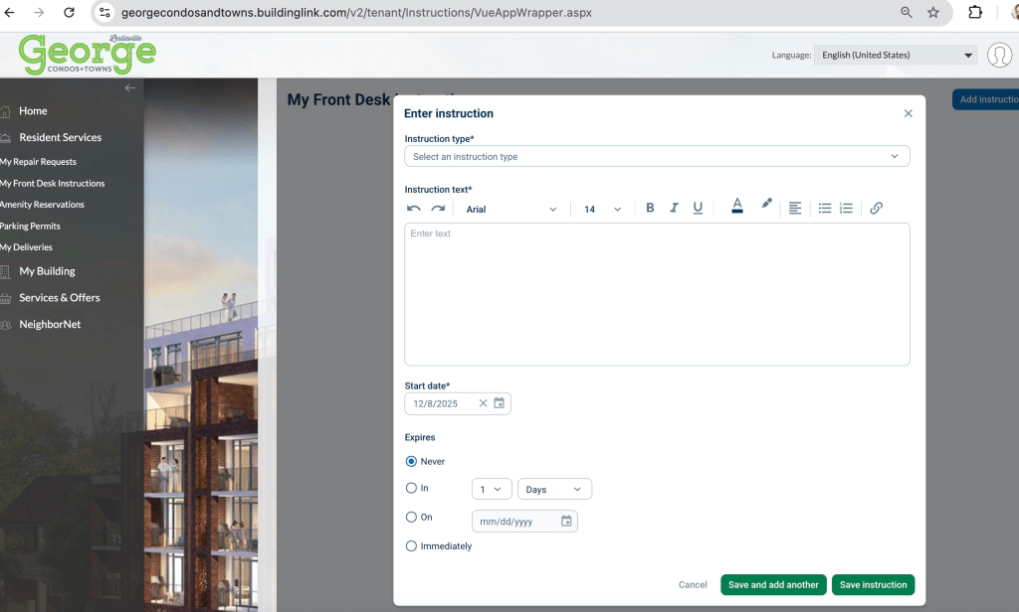
Task: Click the redo arrow in editor toolbar
Action: click(438, 209)
